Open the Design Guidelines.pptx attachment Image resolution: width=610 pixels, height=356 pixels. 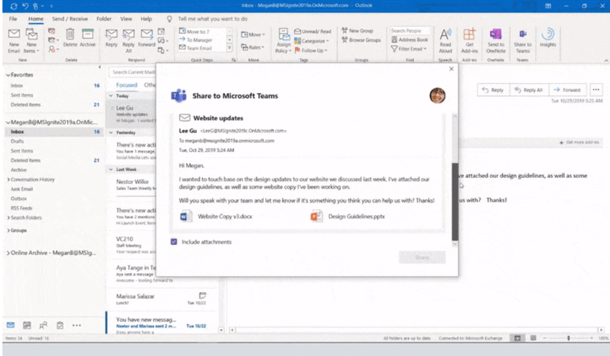click(347, 216)
